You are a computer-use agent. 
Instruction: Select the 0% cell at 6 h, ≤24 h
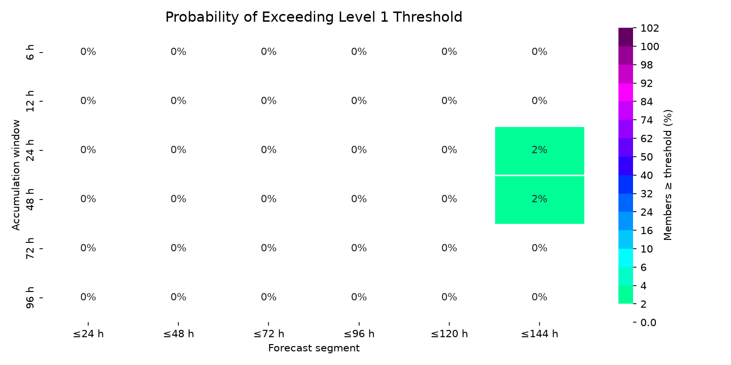(x=88, y=52)
